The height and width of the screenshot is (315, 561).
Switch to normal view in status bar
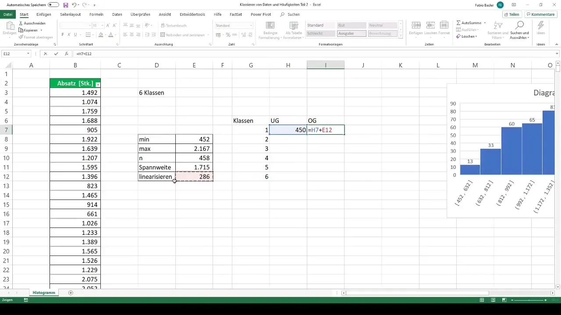coord(482,300)
